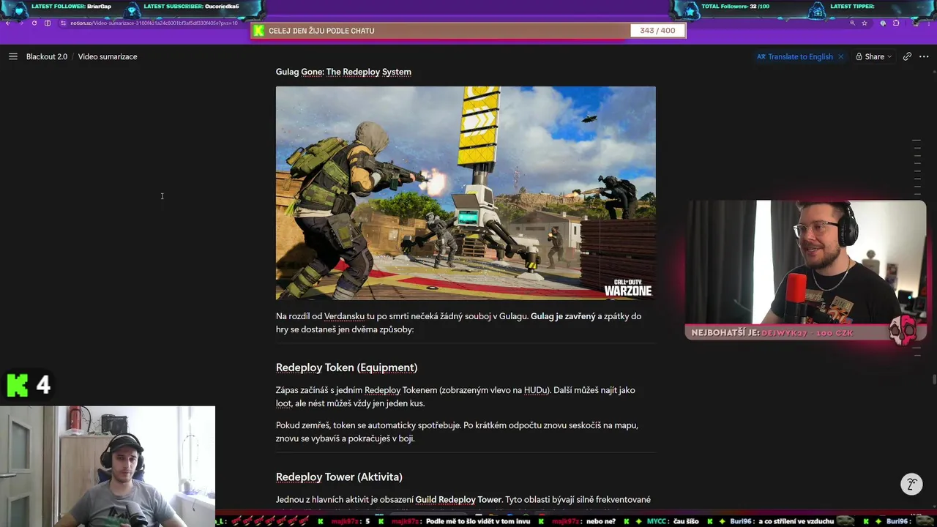Click the 343 / 400 goal progress bar
Viewport: 937px width, 527px height.
468,31
